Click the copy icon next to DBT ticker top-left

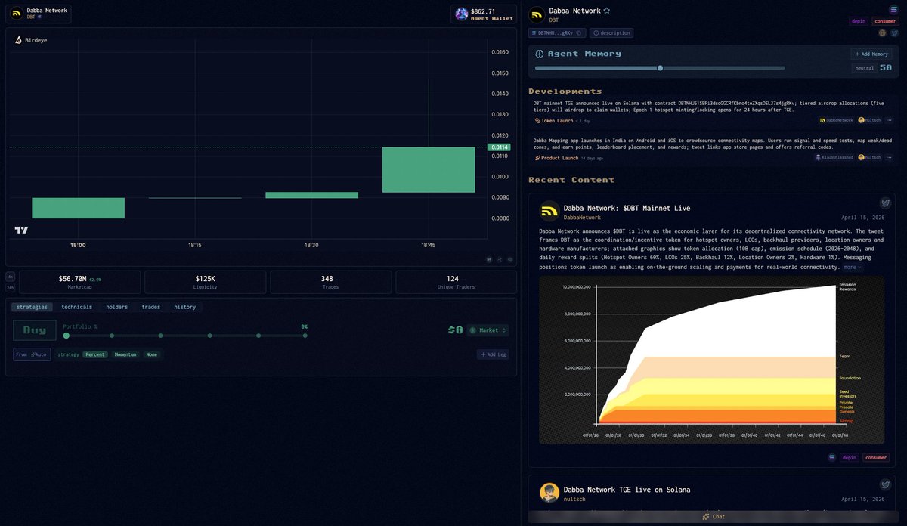40,17
